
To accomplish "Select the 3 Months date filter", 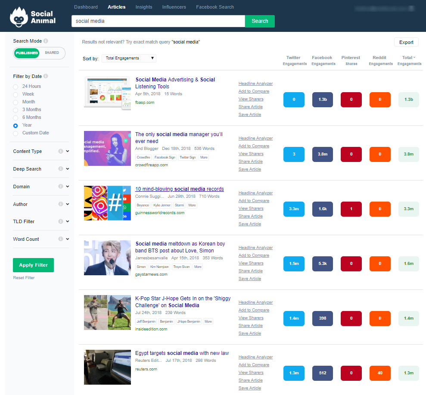I will click(16, 110).
